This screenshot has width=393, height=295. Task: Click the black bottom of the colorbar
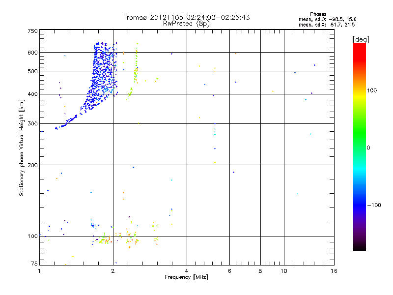[x=360, y=247]
